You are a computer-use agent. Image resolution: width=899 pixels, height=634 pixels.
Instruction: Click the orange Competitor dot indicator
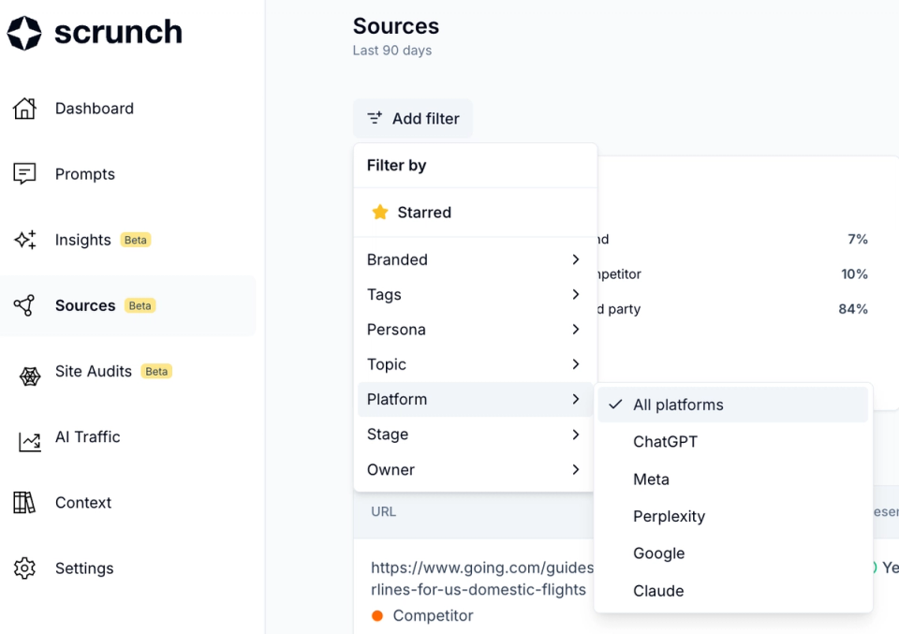(x=377, y=615)
